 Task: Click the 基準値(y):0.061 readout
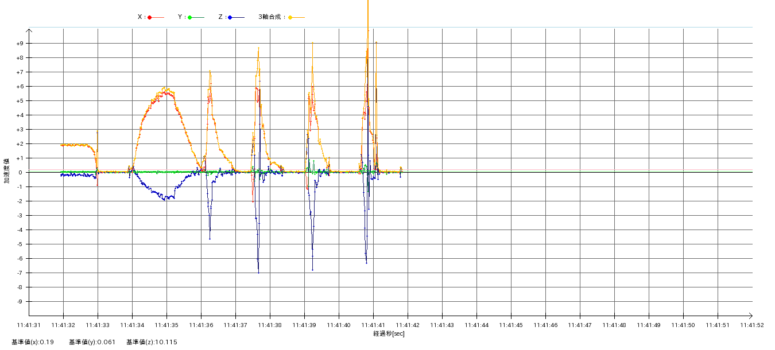click(x=92, y=343)
